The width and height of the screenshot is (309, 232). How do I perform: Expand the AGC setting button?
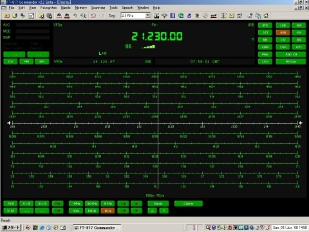point(291,54)
